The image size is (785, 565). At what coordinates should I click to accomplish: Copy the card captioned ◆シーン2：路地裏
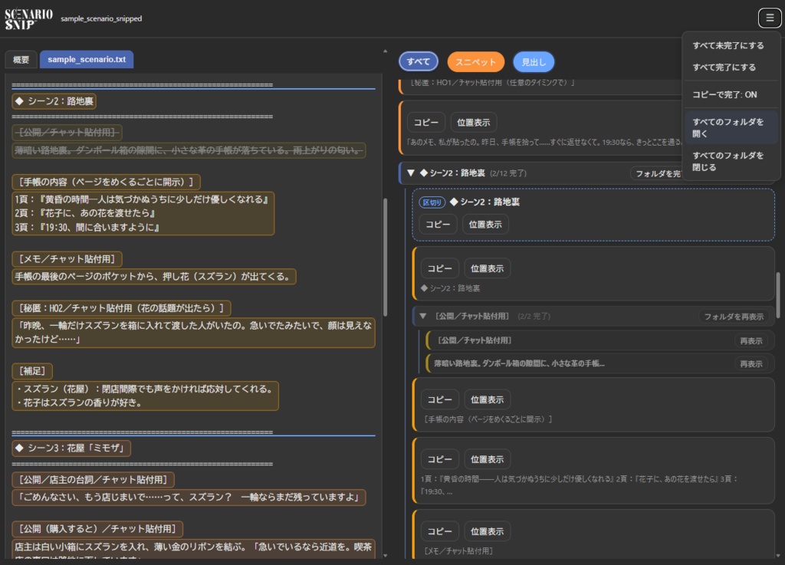[439, 268]
